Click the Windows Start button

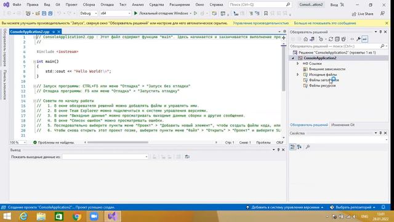[x=7, y=216]
